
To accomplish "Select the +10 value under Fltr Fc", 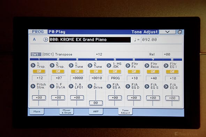I will click(x=134, y=78).
